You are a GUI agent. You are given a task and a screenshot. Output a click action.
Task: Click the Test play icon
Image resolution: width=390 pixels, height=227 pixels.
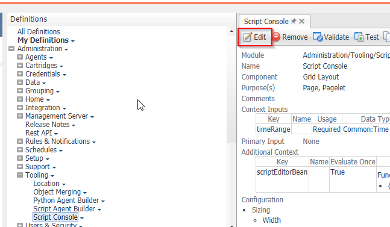(x=359, y=37)
